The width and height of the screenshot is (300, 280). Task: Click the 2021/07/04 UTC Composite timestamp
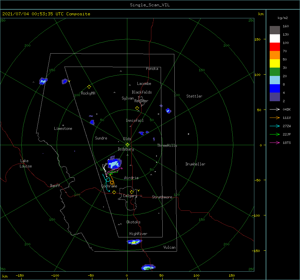point(46,14)
